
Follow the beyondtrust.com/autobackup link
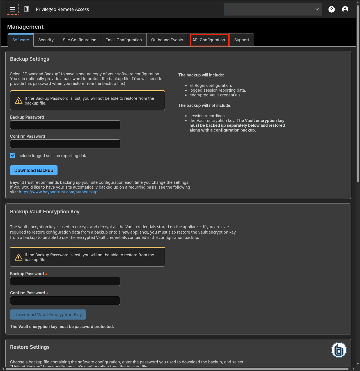coord(58,192)
